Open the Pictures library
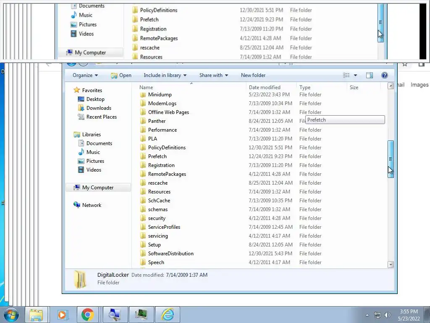Screen dimensions: 430x323 tap(91, 161)
